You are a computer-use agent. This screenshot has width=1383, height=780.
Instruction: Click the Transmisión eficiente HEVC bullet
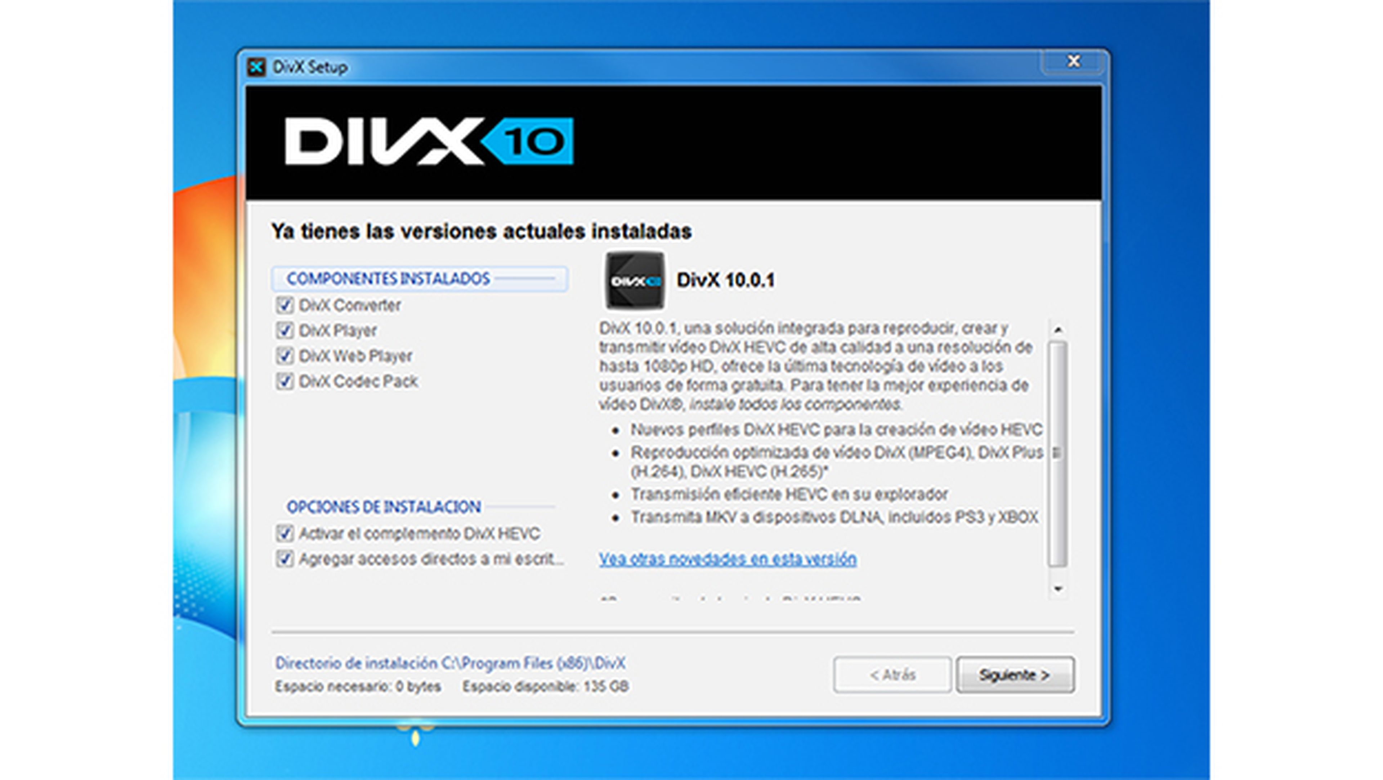[x=789, y=494]
